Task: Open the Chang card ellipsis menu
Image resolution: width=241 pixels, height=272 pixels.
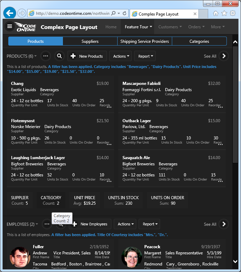Action: pyautogui.click(x=109, y=107)
